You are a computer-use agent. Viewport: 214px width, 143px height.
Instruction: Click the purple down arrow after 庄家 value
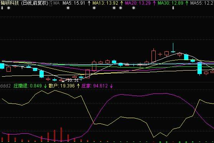coord(111,86)
